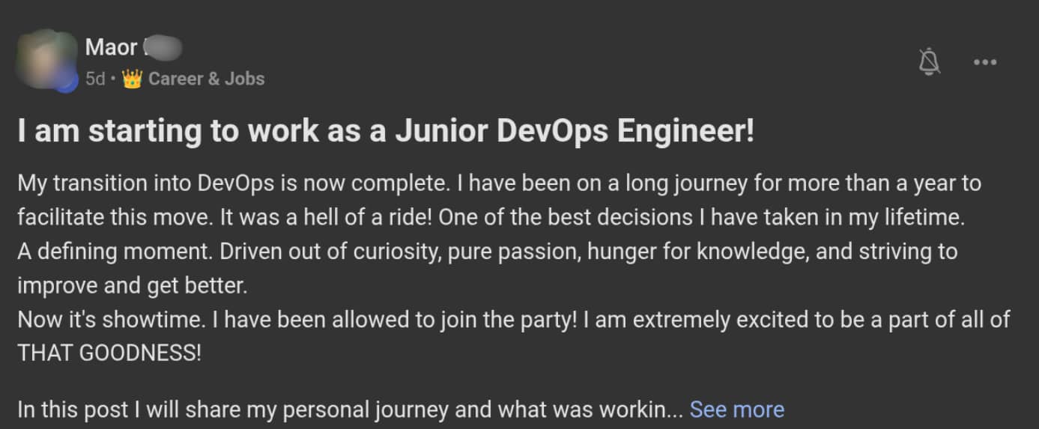Screen dimensions: 1039x429
Task: Click the blue badge on the avatar
Action: (x=67, y=82)
